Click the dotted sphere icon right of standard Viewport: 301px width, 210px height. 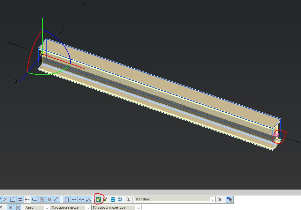[220, 199]
